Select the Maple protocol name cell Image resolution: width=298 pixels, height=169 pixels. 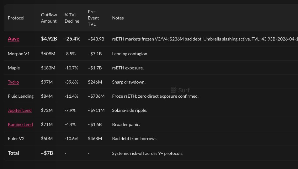(x=14, y=68)
